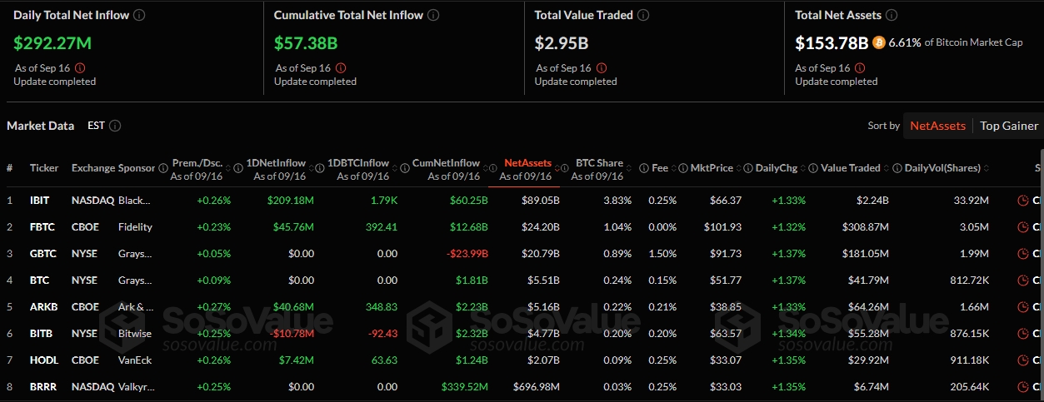Click Fidelity sponsor cell
This screenshot has height=402, width=1044.
click(136, 227)
